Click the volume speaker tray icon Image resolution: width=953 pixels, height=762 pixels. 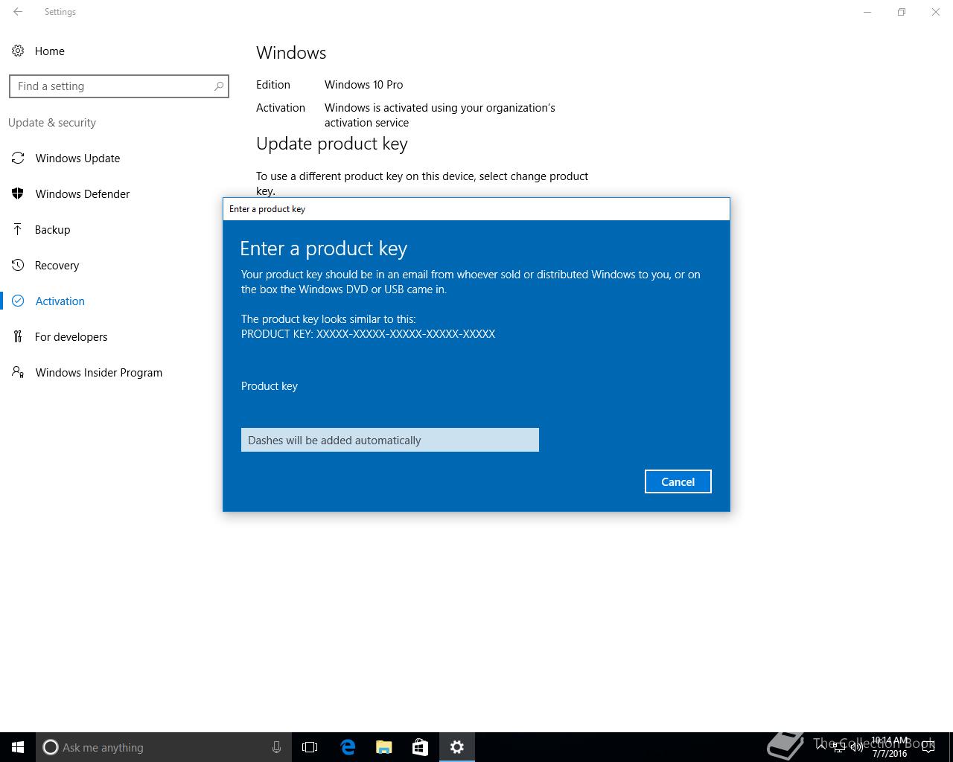857,747
